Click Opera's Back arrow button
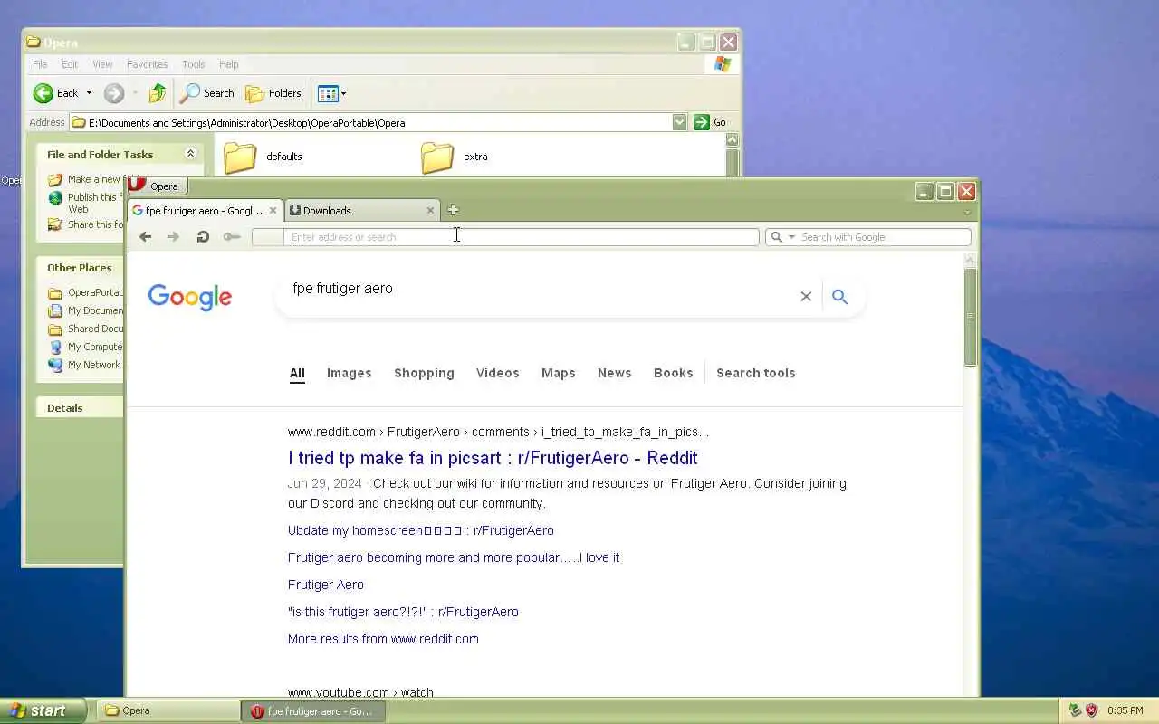Viewport: 1159px width, 724px height. click(145, 237)
